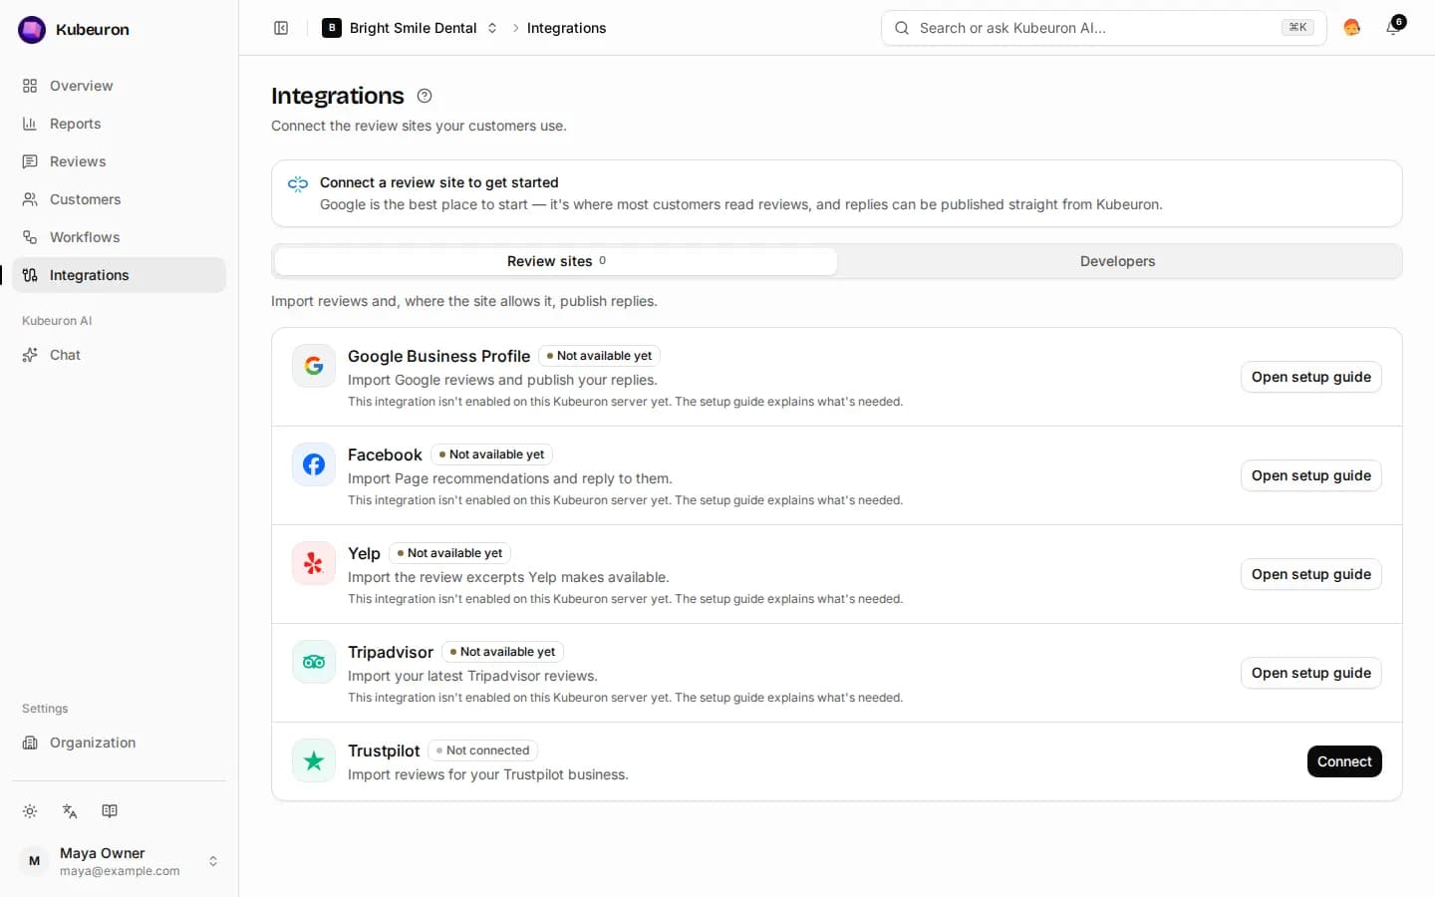1435x897 pixels.
Task: Open Reviews in the sidebar
Action: click(120, 161)
